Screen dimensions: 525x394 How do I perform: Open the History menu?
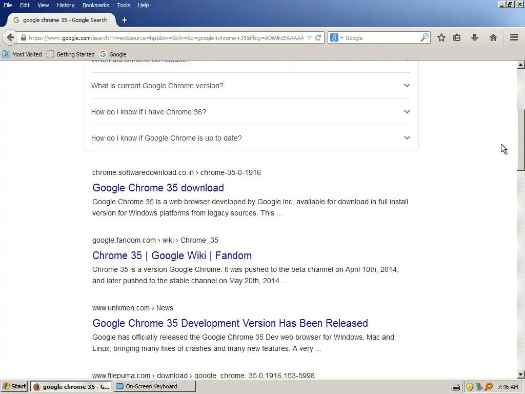66,5
